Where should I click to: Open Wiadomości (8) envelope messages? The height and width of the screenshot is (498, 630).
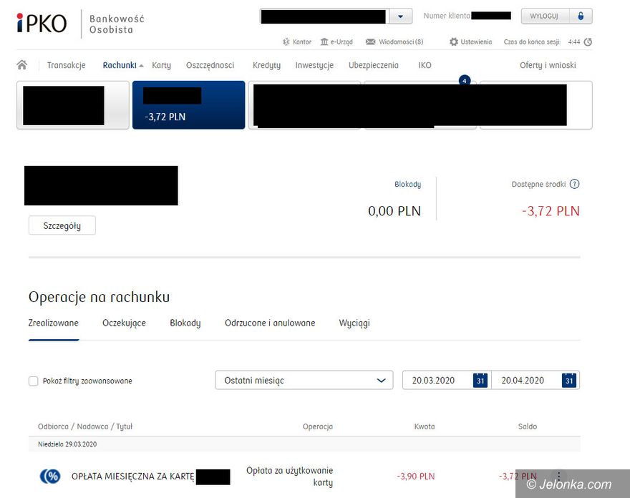tap(370, 41)
